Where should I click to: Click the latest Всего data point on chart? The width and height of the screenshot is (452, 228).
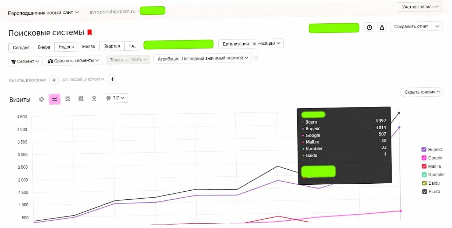399,113
